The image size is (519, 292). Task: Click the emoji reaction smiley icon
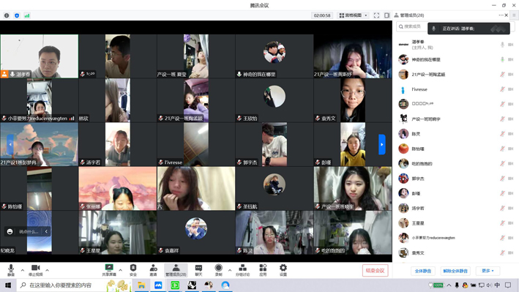pyautogui.click(x=10, y=231)
